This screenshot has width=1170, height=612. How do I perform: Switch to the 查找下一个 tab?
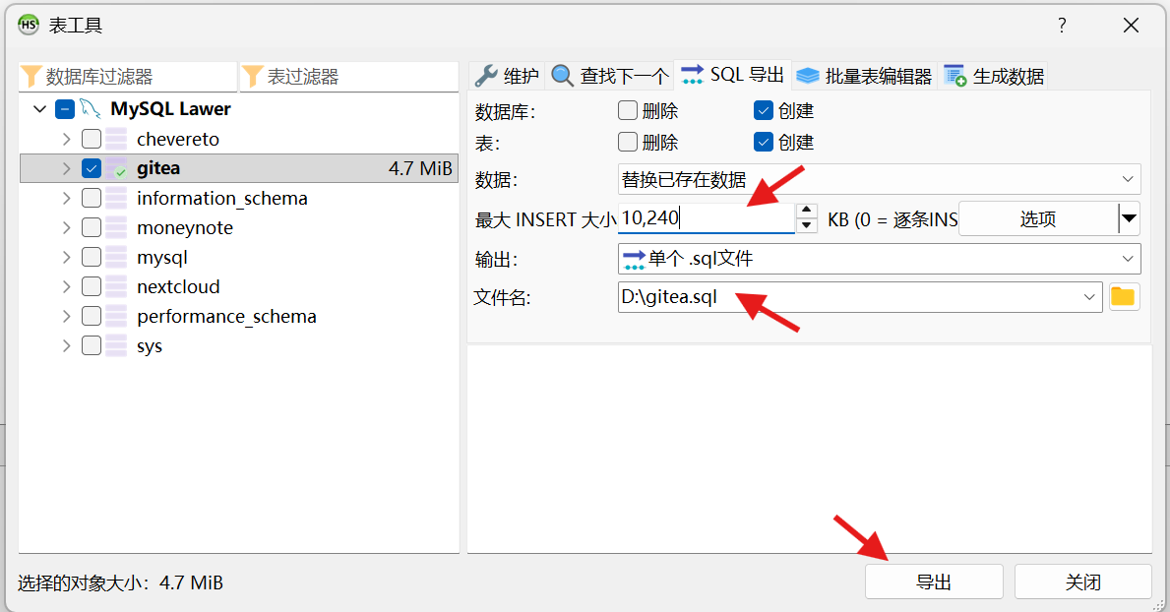pyautogui.click(x=610, y=76)
